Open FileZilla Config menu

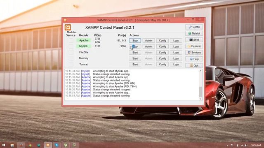(163, 53)
